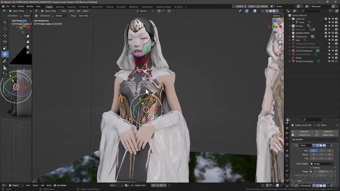Open Object Data green triangle properties tab
The height and width of the screenshot is (191, 340).
pyautogui.click(x=287, y=175)
